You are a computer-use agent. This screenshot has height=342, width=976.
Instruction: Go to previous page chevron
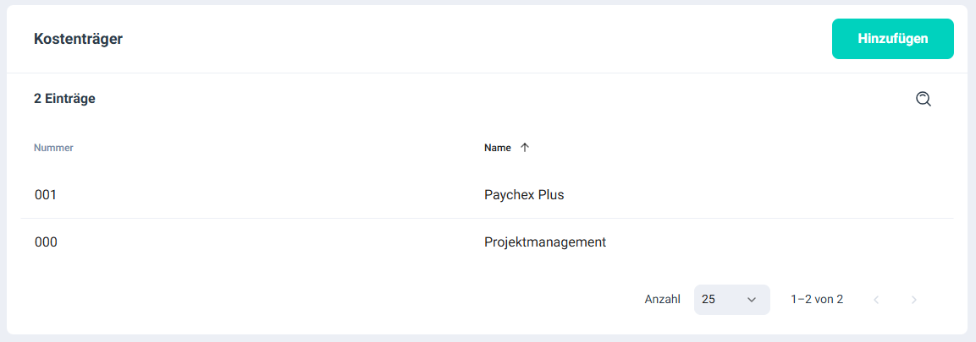point(876,300)
